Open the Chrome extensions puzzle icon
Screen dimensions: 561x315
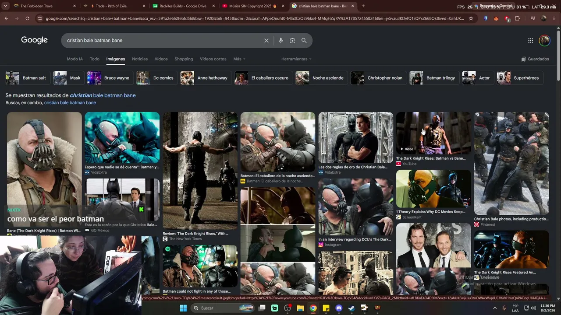(517, 18)
